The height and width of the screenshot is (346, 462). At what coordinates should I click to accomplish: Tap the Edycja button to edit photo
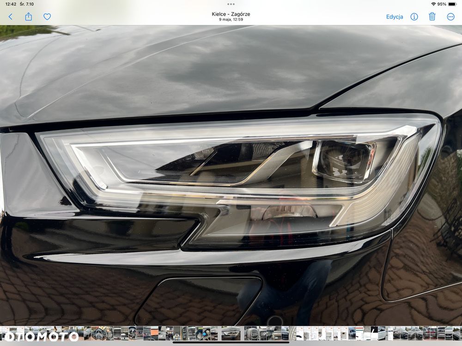pos(395,17)
